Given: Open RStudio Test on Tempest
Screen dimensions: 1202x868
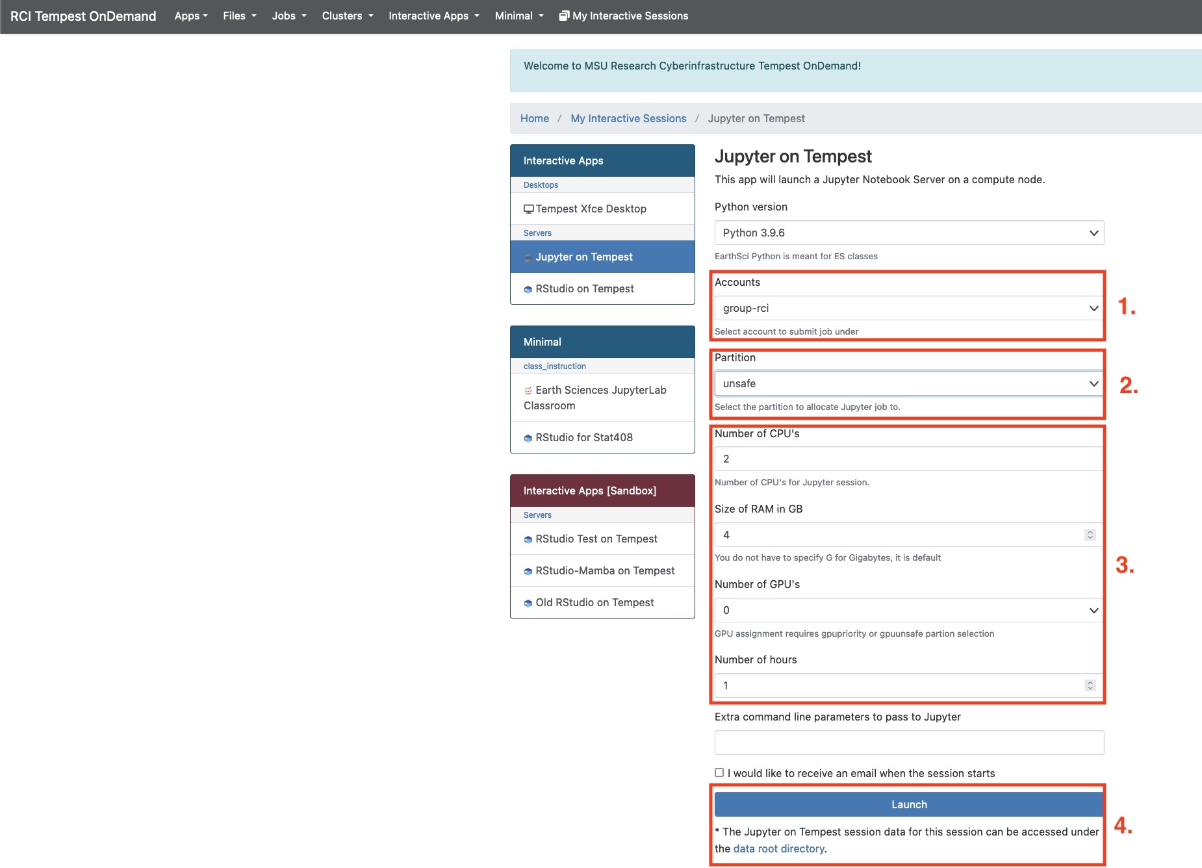Looking at the screenshot, I should [602, 539].
